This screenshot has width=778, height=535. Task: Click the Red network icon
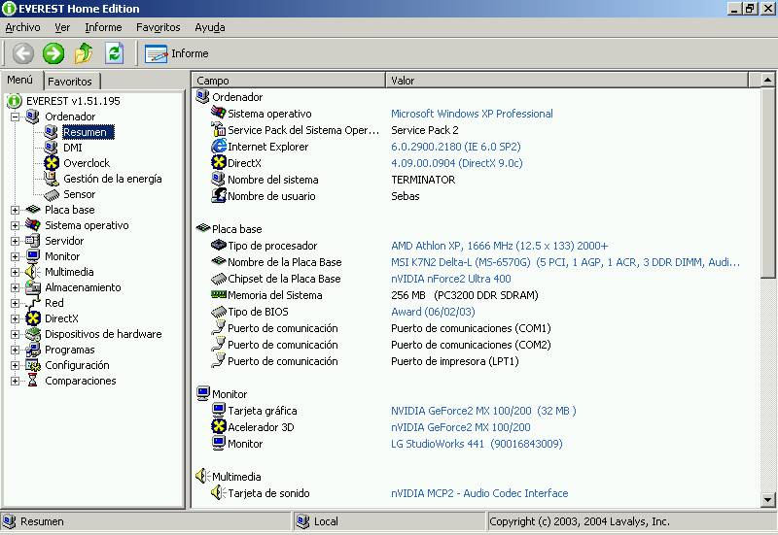33,303
